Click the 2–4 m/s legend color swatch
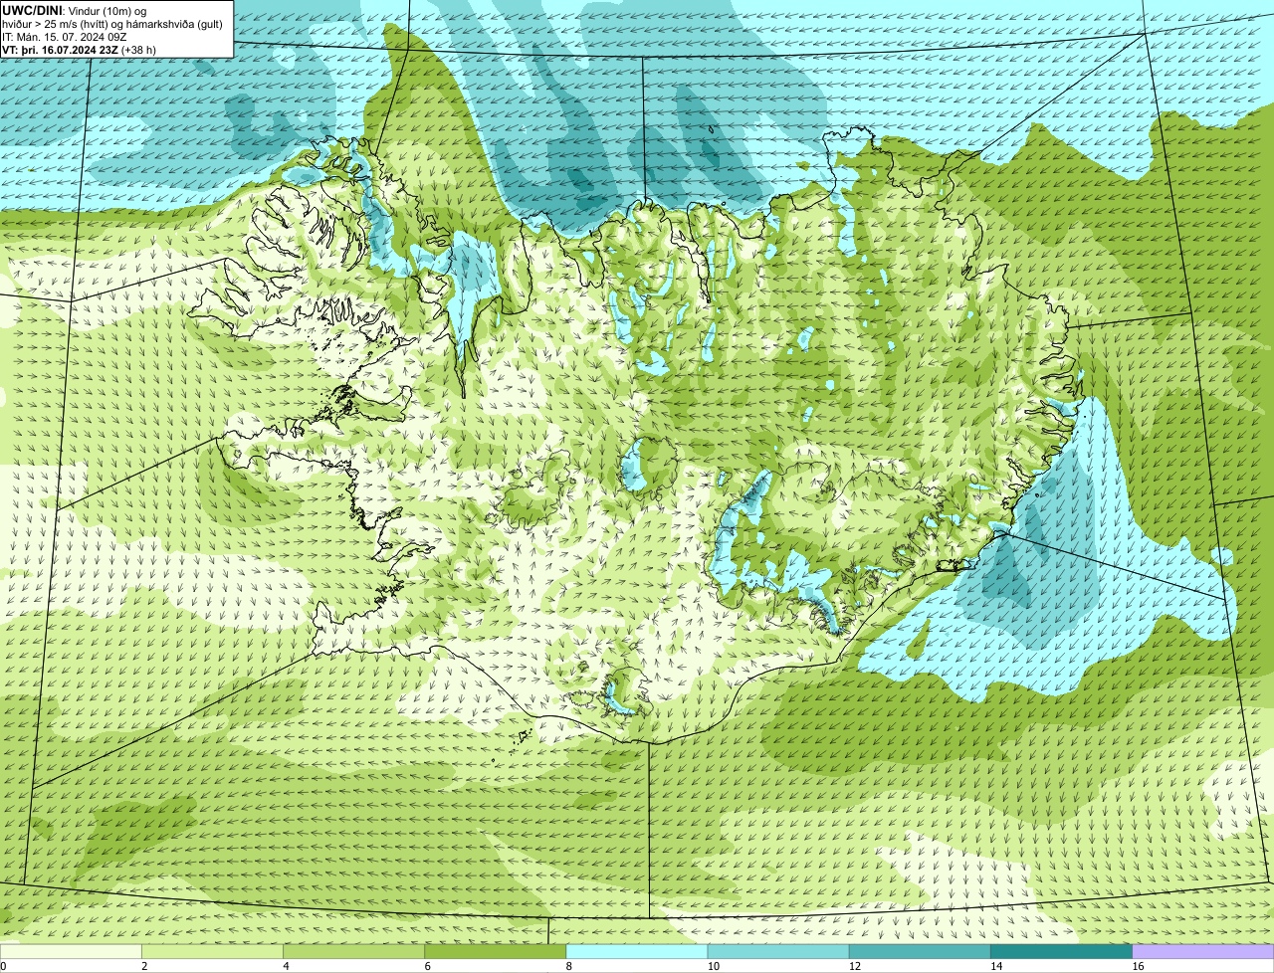Image resolution: width=1274 pixels, height=973 pixels. 213,952
